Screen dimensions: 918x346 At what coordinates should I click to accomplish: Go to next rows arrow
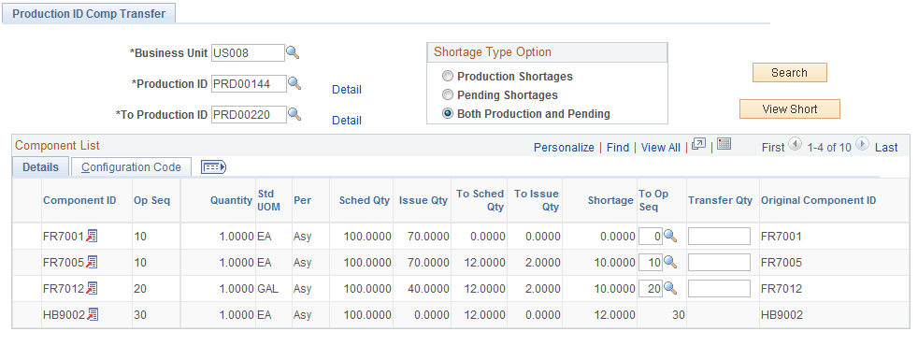tap(863, 144)
